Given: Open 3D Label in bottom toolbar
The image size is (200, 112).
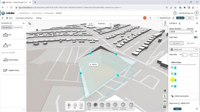Looking at the screenshot, I should pos(108,106).
